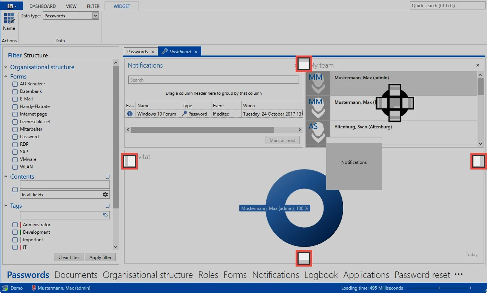
Task: Click the zoom minus in status bar
Action: coord(408,288)
